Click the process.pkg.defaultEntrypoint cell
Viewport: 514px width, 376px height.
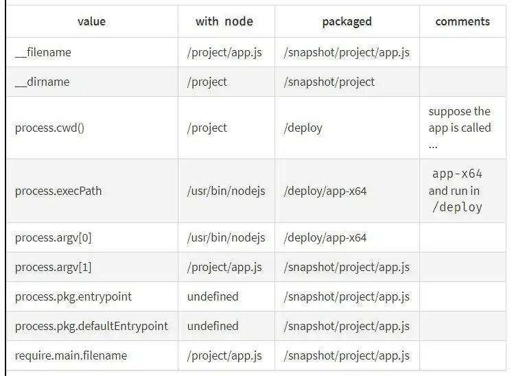[91, 326]
